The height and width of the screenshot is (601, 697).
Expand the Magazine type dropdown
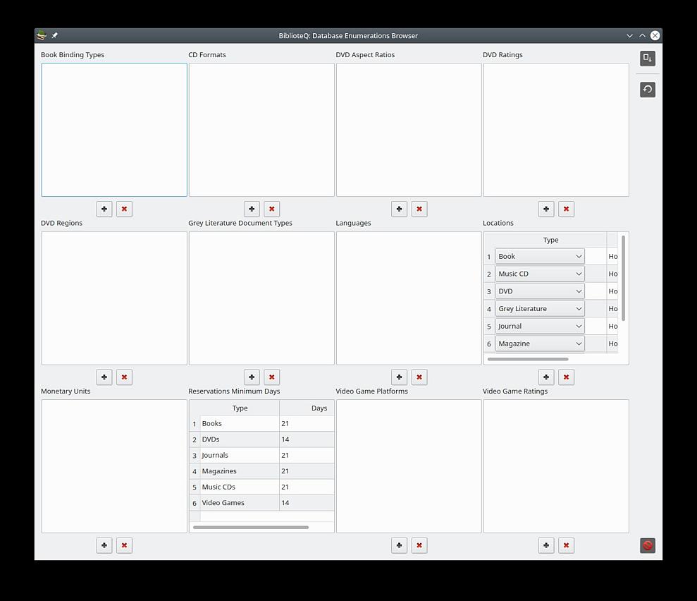[540, 344]
